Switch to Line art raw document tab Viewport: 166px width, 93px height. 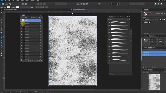(x=10, y=10)
